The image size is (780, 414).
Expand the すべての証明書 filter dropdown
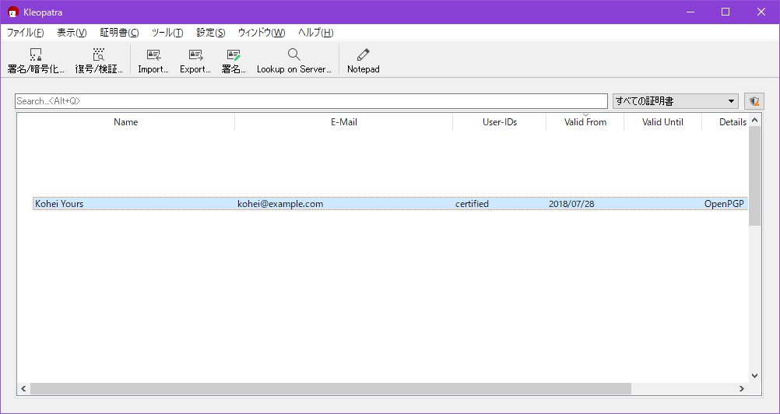tap(731, 101)
